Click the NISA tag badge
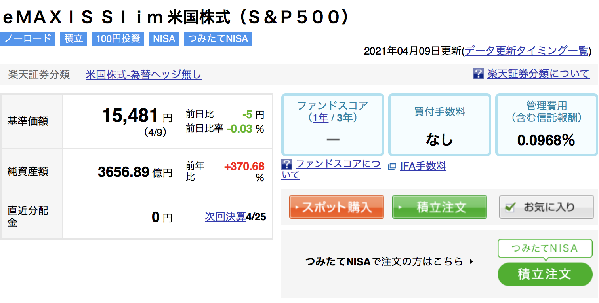 click(x=164, y=39)
